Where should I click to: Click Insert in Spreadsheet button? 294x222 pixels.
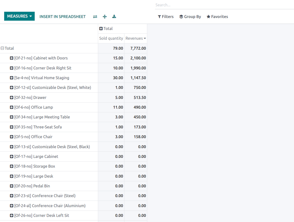point(62,16)
